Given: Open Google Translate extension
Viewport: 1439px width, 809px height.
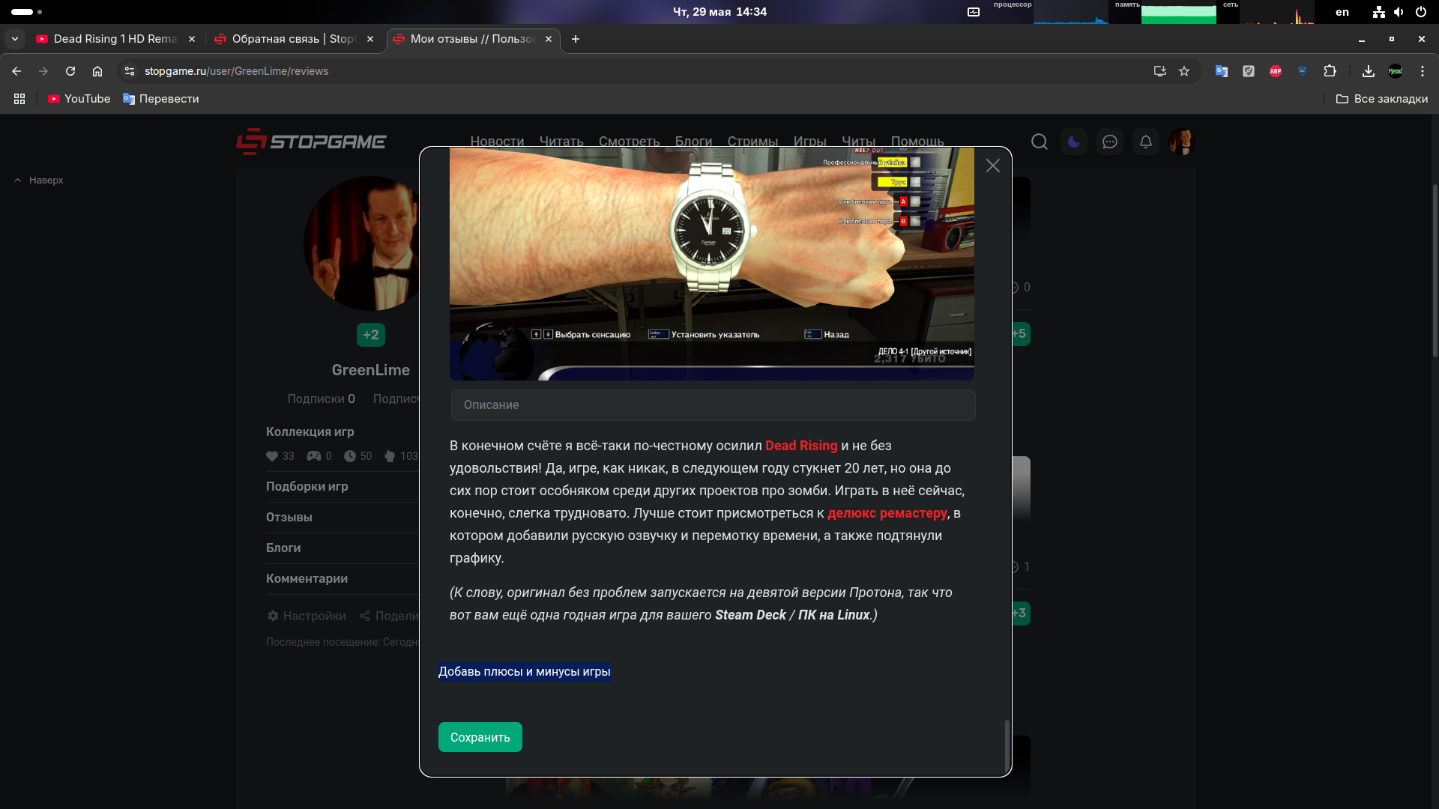Looking at the screenshot, I should [1222, 71].
